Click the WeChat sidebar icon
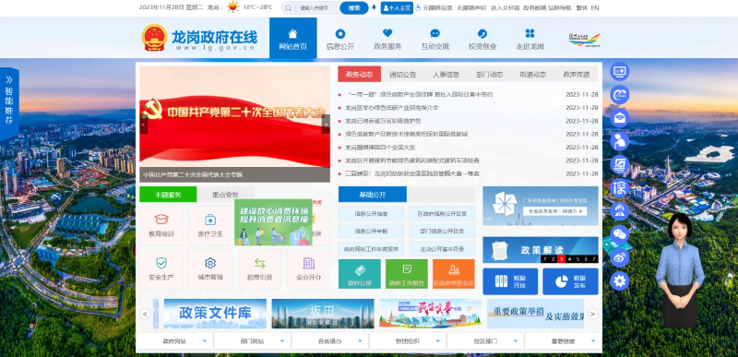738x357 pixels. [619, 234]
